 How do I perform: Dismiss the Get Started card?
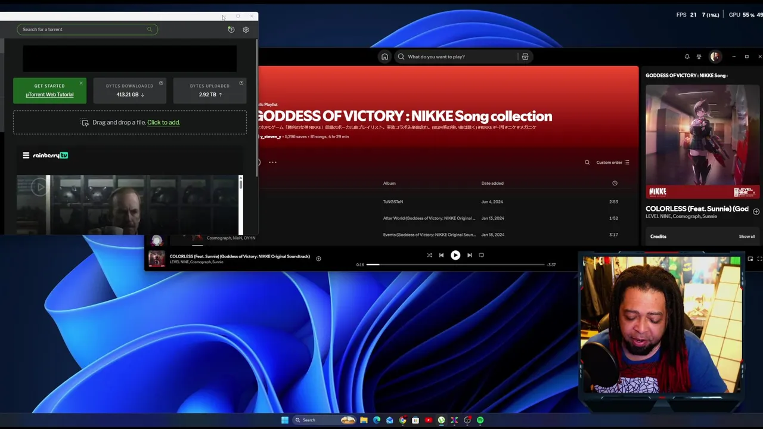click(81, 83)
